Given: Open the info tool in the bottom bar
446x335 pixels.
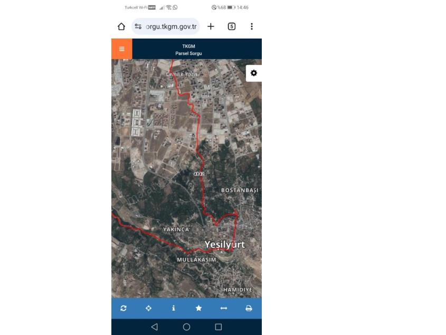Looking at the screenshot, I should click(174, 308).
